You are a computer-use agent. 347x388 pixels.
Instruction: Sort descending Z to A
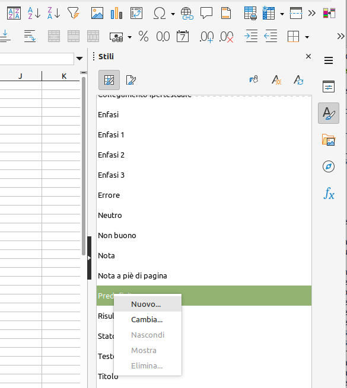(53, 13)
